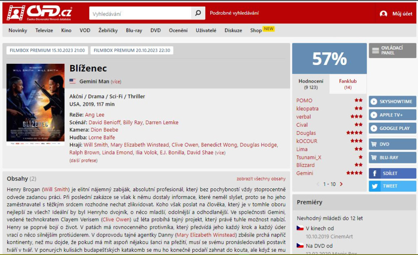
Task: Click the user account avatar icon
Action: pyautogui.click(x=383, y=13)
